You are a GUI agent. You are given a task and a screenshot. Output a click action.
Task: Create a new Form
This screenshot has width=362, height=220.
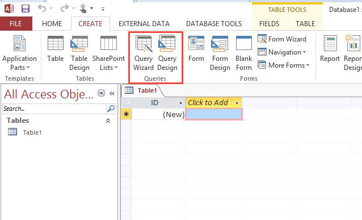click(196, 49)
